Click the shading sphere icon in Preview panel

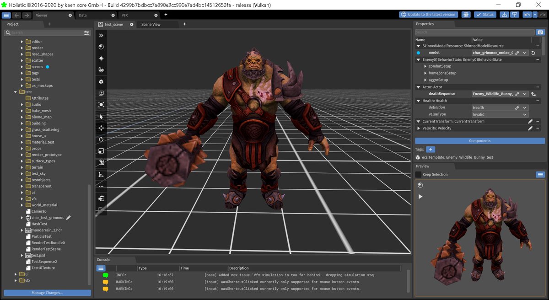point(420,185)
